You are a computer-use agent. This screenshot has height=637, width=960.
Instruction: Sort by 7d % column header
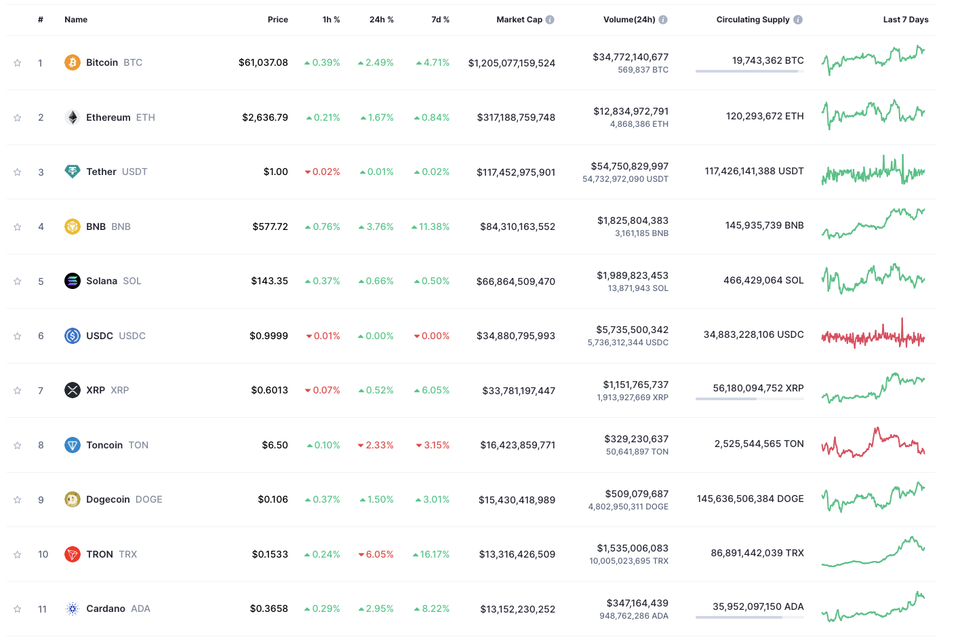[x=441, y=20]
